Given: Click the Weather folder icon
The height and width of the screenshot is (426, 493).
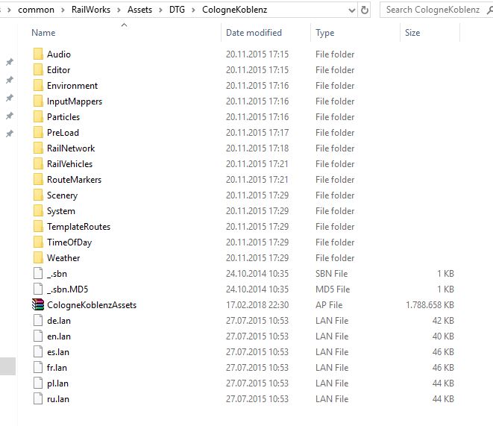Looking at the screenshot, I should [38, 258].
